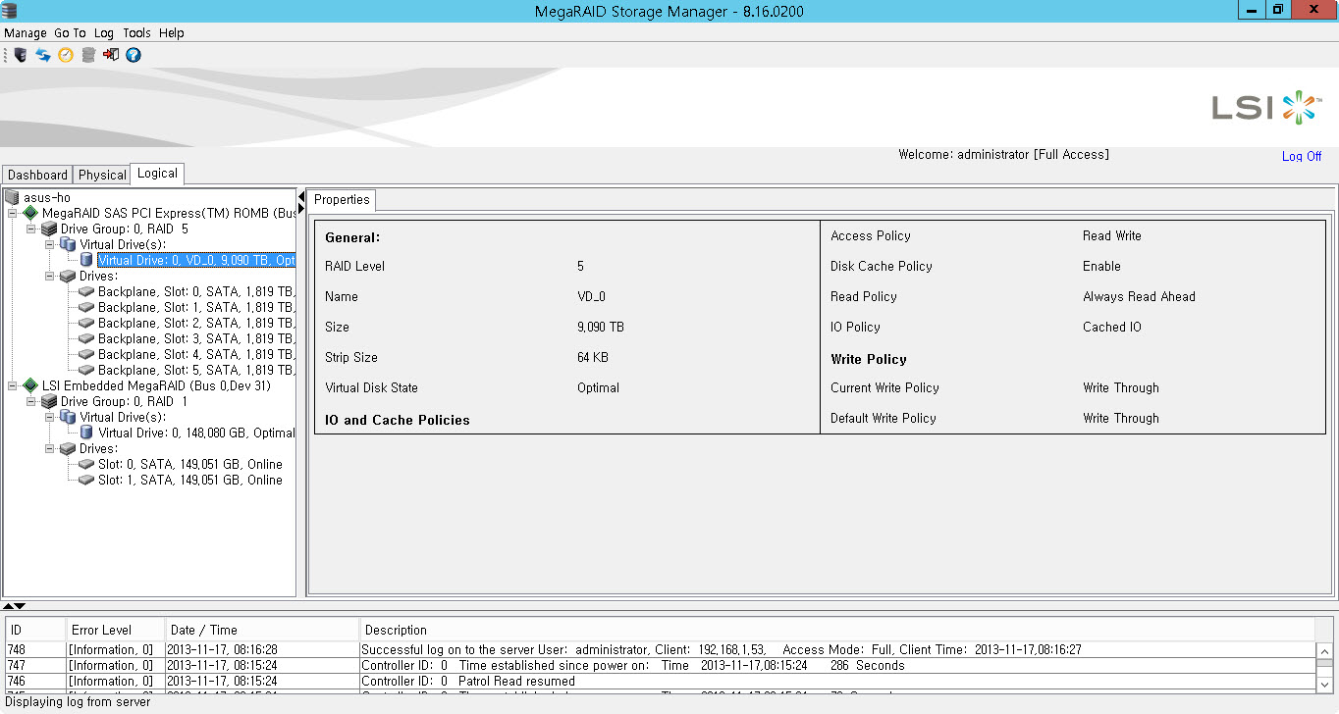Click the refresh arrows toolbar icon
Screen dimensions: 1339x714
pyautogui.click(x=43, y=55)
